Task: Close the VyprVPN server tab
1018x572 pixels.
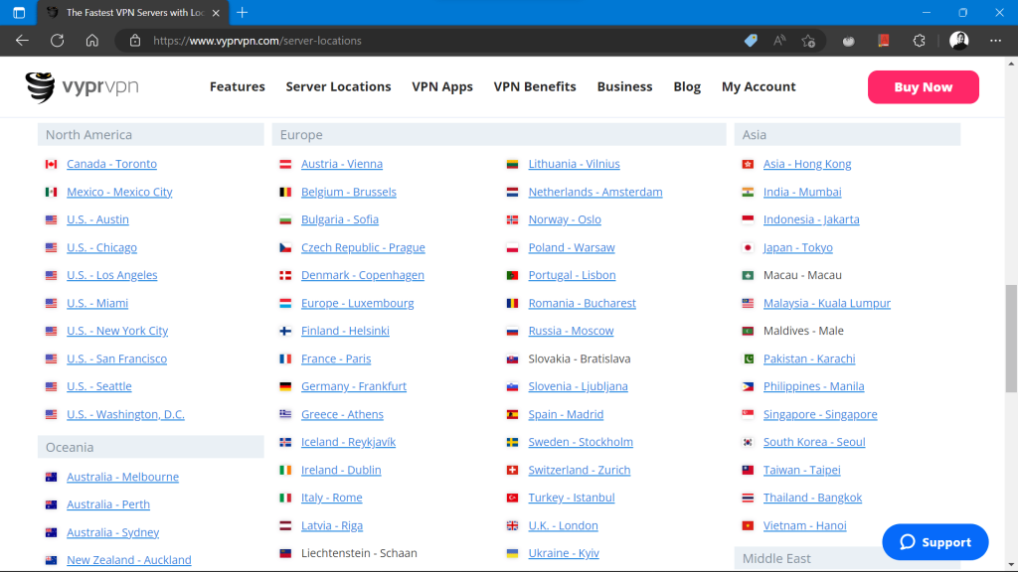Action: (217, 13)
